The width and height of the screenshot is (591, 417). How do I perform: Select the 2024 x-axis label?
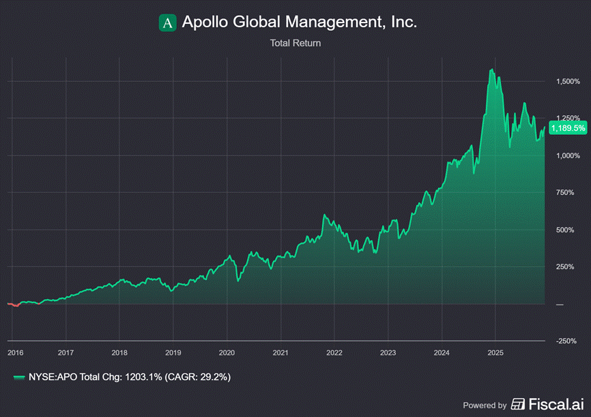tap(442, 352)
